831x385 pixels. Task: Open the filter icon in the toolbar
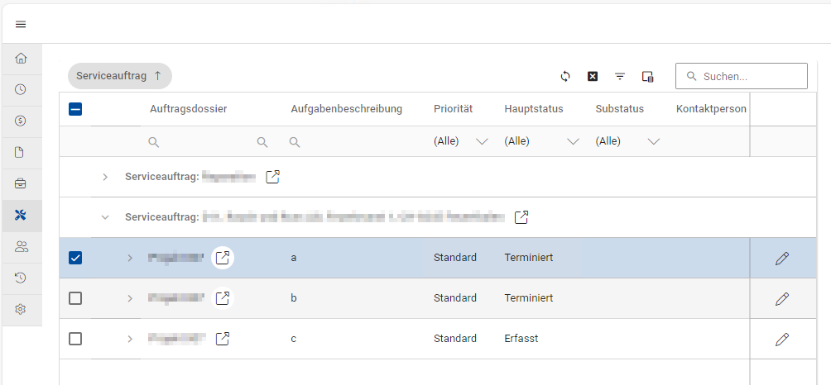coord(620,76)
